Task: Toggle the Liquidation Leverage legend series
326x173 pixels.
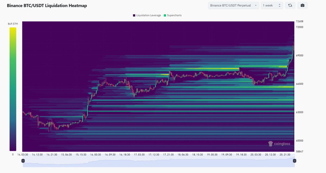Action: pos(147,15)
